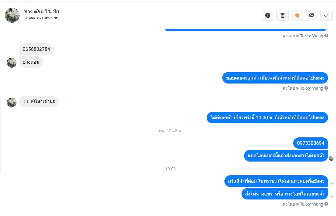Click delivered check beside สวัสดีจ้าพี่ต้อม message

332,184
